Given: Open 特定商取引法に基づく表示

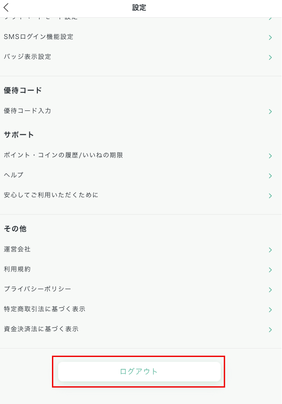Looking at the screenshot, I should pos(44,309).
